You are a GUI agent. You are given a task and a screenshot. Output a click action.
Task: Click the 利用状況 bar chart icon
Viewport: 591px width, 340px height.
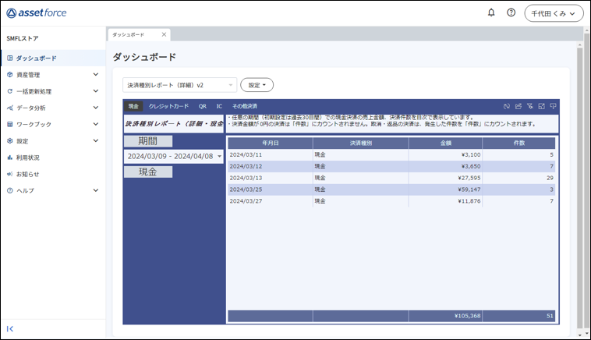pos(10,158)
